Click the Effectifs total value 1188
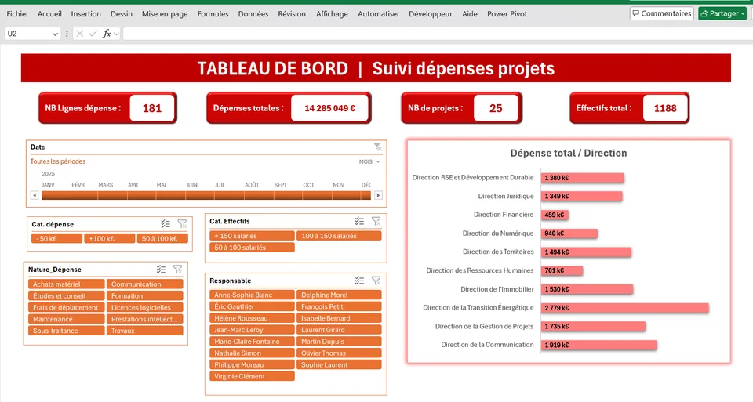753x402 pixels. [665, 108]
